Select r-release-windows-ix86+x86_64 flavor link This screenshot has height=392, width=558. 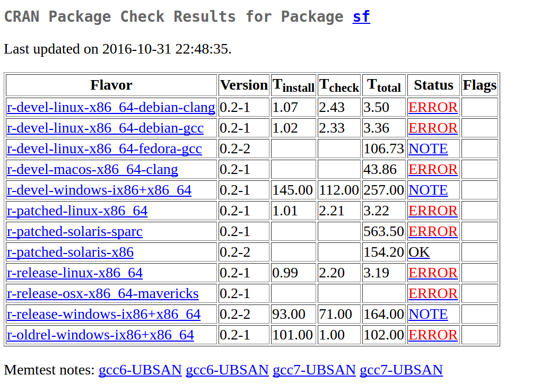103,315
